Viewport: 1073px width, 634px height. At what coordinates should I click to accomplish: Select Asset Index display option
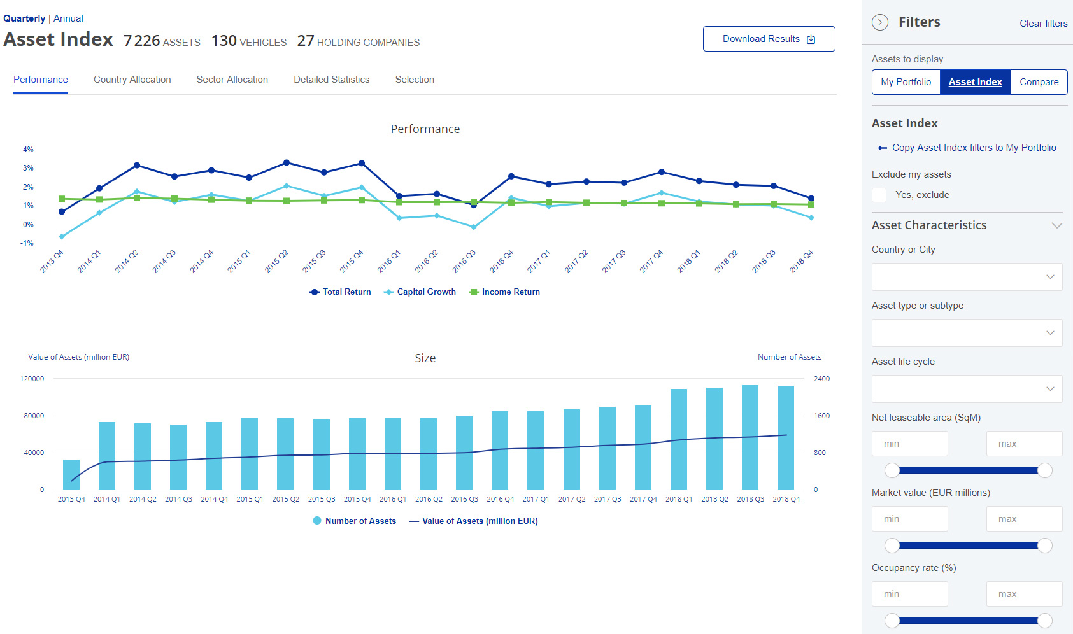click(x=976, y=82)
